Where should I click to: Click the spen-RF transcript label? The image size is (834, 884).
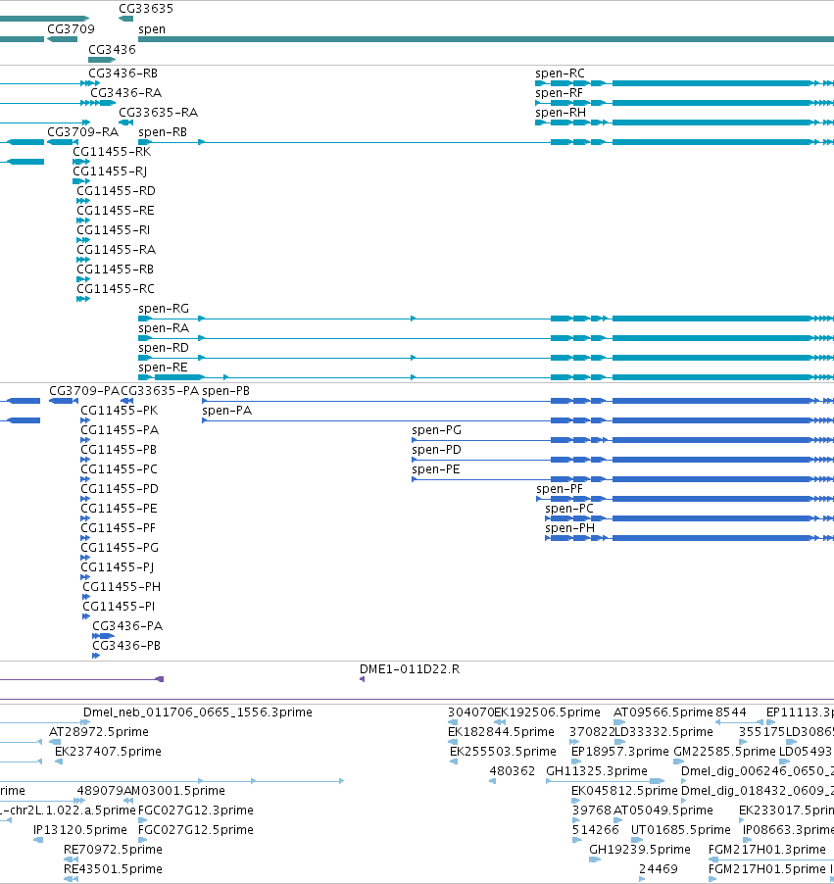point(559,93)
